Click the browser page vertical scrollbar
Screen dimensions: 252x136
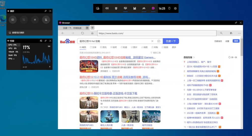[x=242, y=47]
